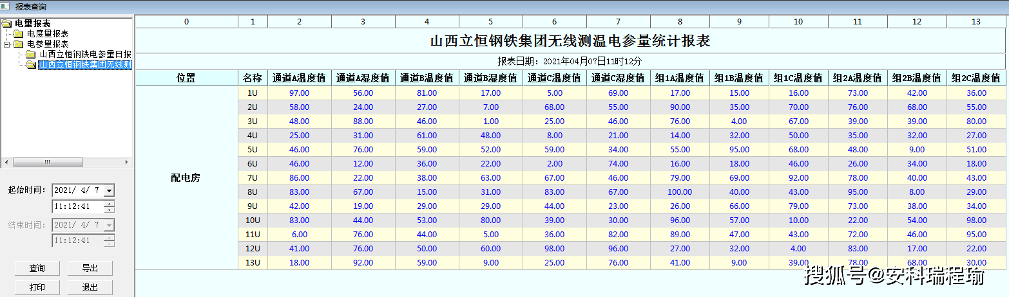Select column header 5

coord(491,22)
